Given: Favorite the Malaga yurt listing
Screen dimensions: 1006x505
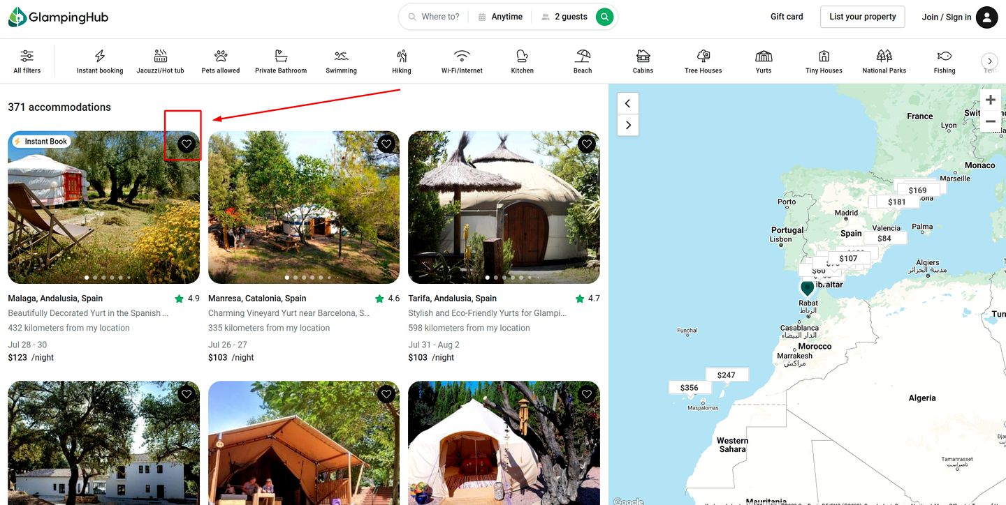Looking at the screenshot, I should tap(186, 144).
